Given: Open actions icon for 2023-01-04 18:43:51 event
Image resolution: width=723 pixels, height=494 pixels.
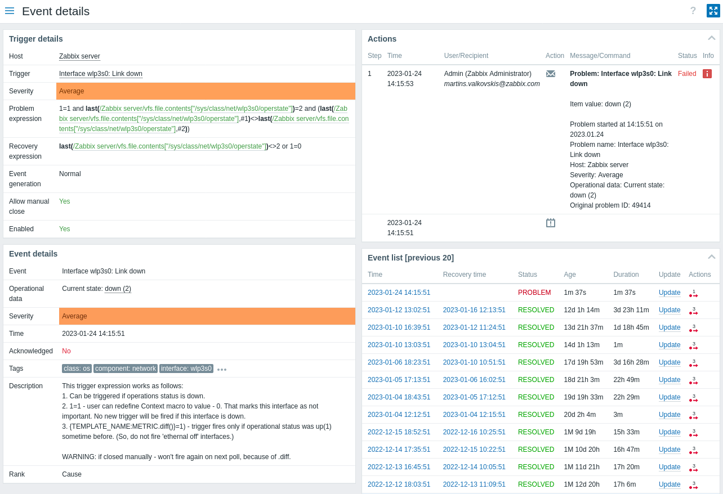Looking at the screenshot, I should 693,398.
